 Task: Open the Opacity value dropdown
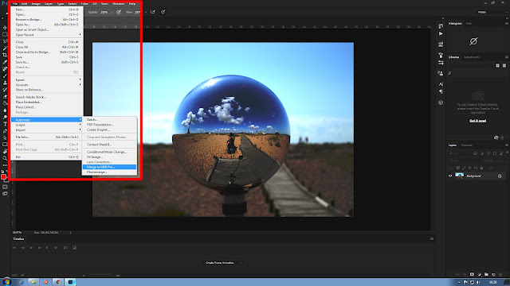click(x=112, y=12)
